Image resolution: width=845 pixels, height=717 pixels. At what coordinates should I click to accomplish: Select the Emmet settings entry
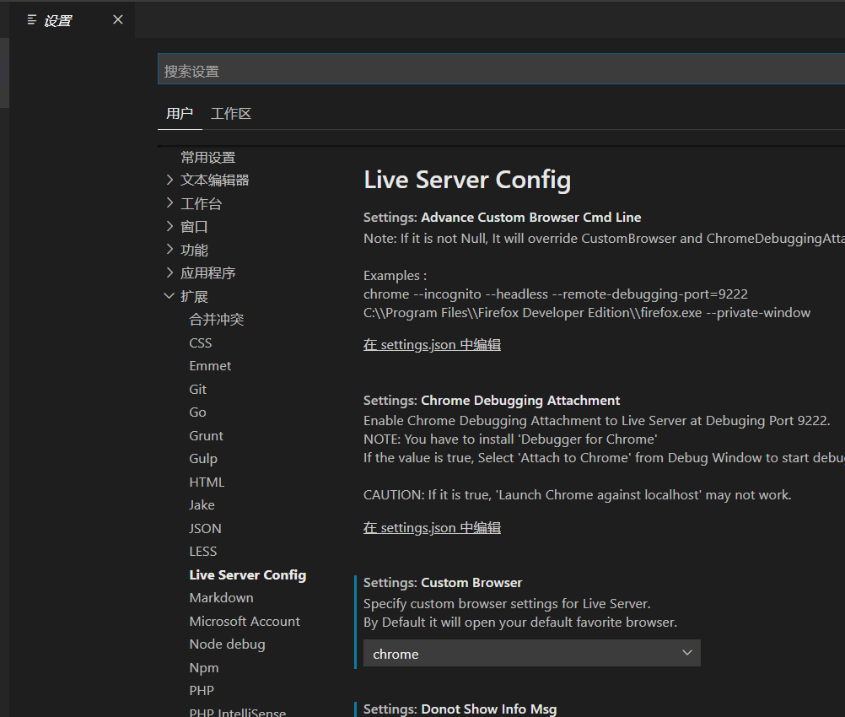210,365
